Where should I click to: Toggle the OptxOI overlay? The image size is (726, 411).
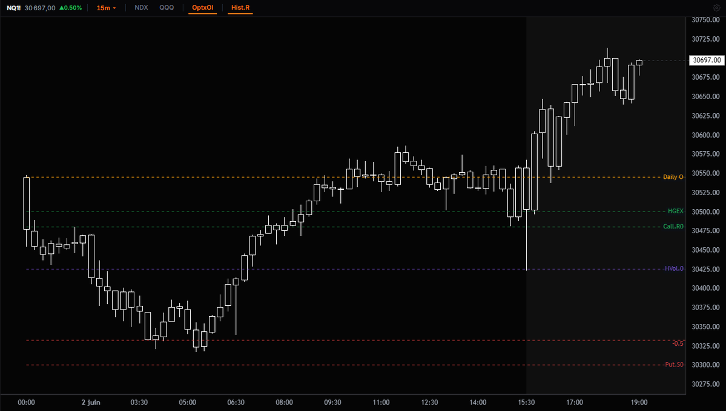pos(202,8)
